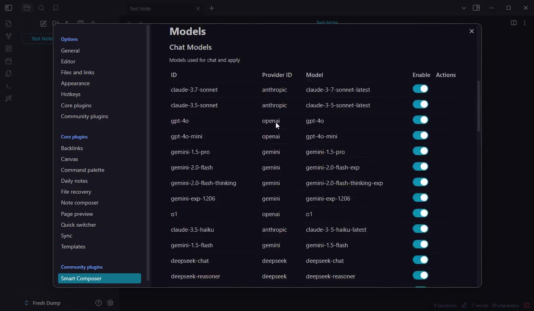
Task: Open command palette terminal icon
Action: coord(9,86)
